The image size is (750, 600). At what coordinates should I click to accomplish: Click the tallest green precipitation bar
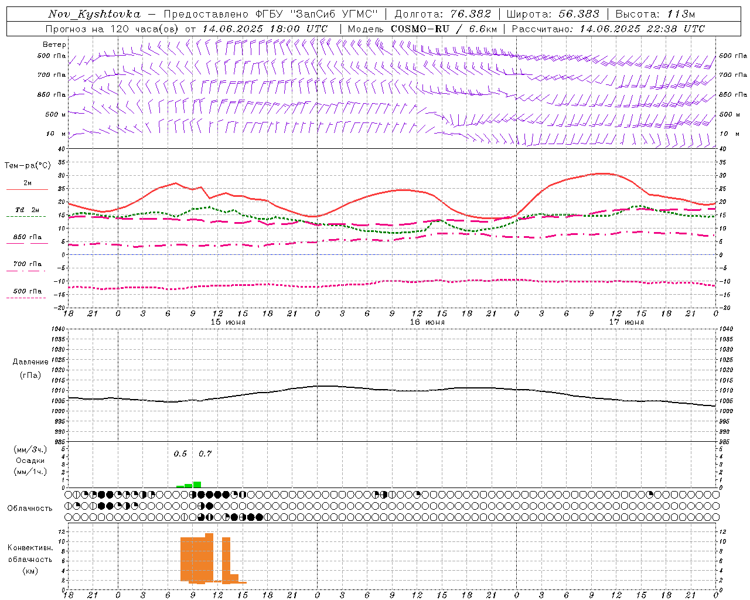pyautogui.click(x=197, y=485)
